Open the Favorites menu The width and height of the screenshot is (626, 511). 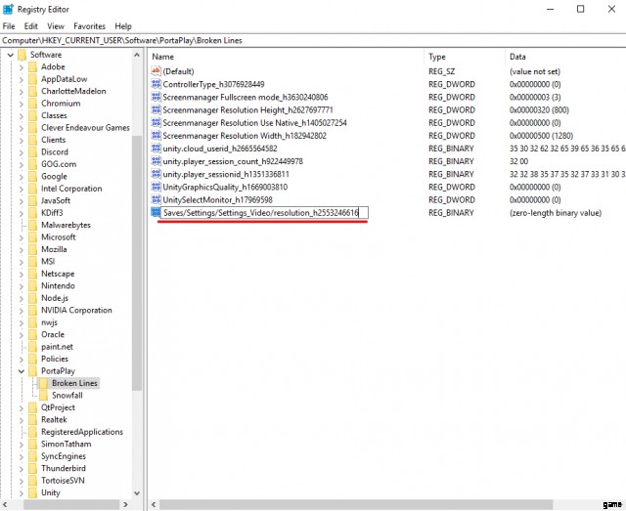[88, 25]
